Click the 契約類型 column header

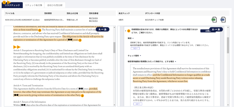pyautogui.click(x=48, y=13)
